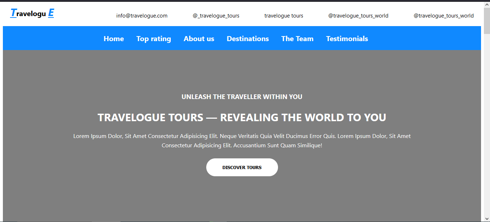Image resolution: width=490 pixels, height=222 pixels.
Task: Jump to Testimonials section
Action: [x=347, y=39]
